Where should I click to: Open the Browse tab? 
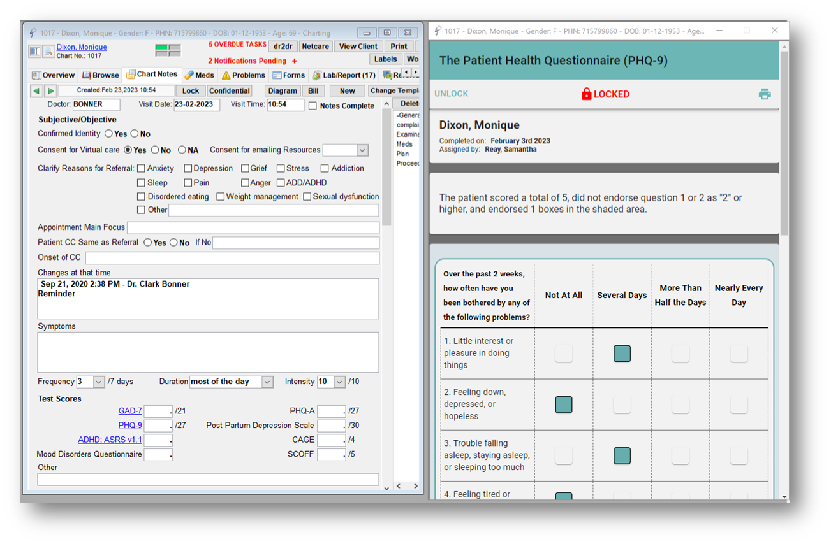(x=101, y=75)
